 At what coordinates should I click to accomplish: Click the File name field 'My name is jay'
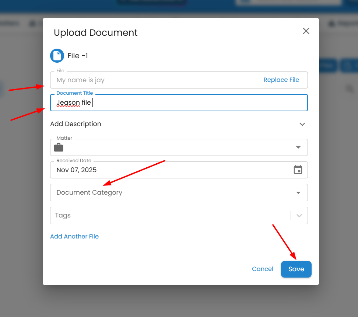pos(147,80)
